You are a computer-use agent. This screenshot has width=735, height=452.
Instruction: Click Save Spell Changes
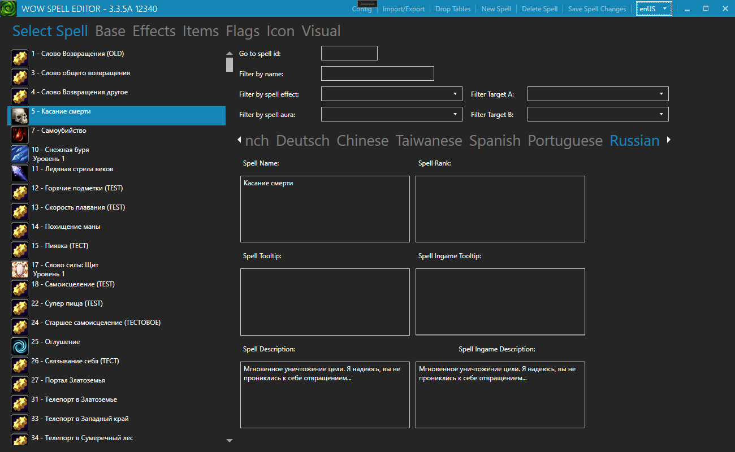pyautogui.click(x=597, y=9)
